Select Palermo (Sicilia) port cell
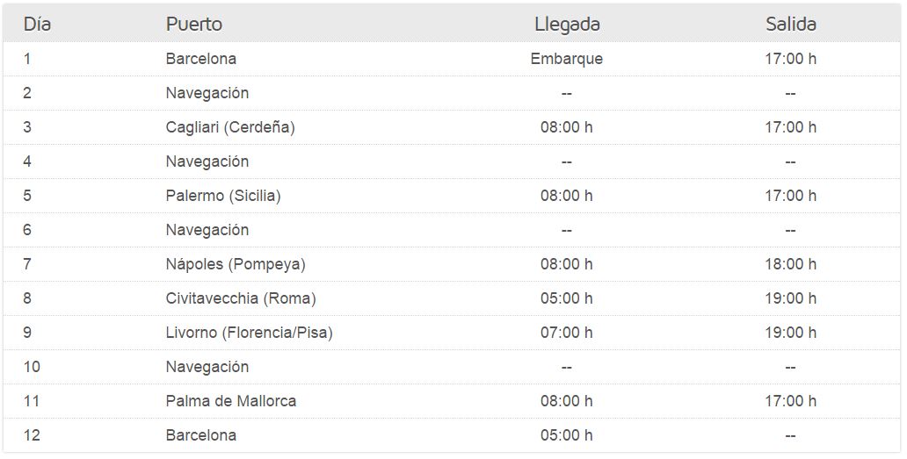Screen dimensions: 907x459 (x=223, y=196)
